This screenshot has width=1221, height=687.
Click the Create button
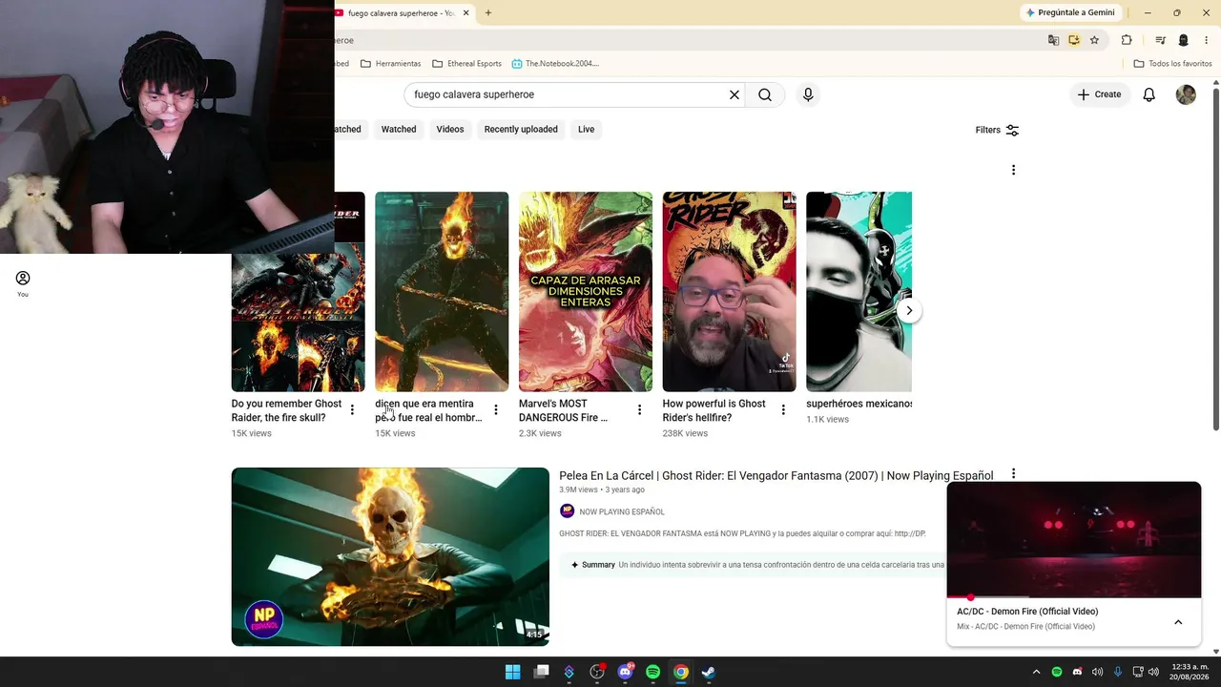coord(1099,94)
